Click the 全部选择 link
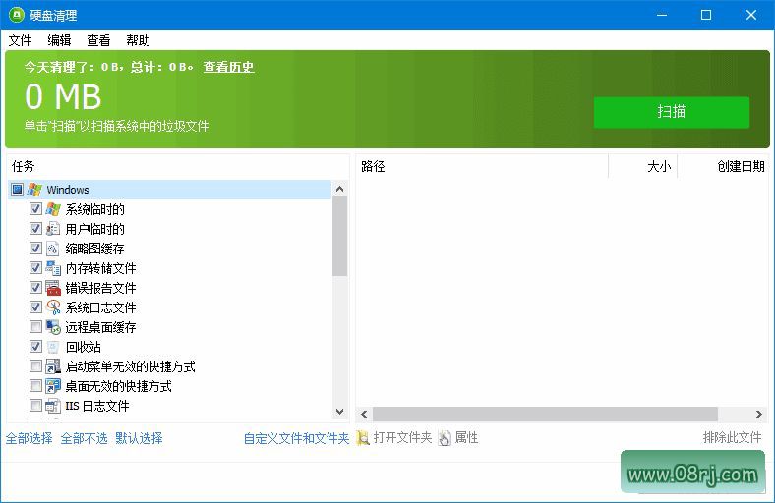Viewport: 775px width, 503px height. pyautogui.click(x=30, y=438)
